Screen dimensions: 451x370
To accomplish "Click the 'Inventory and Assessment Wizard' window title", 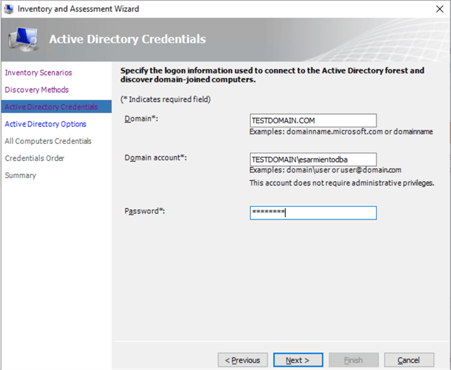I will [78, 9].
